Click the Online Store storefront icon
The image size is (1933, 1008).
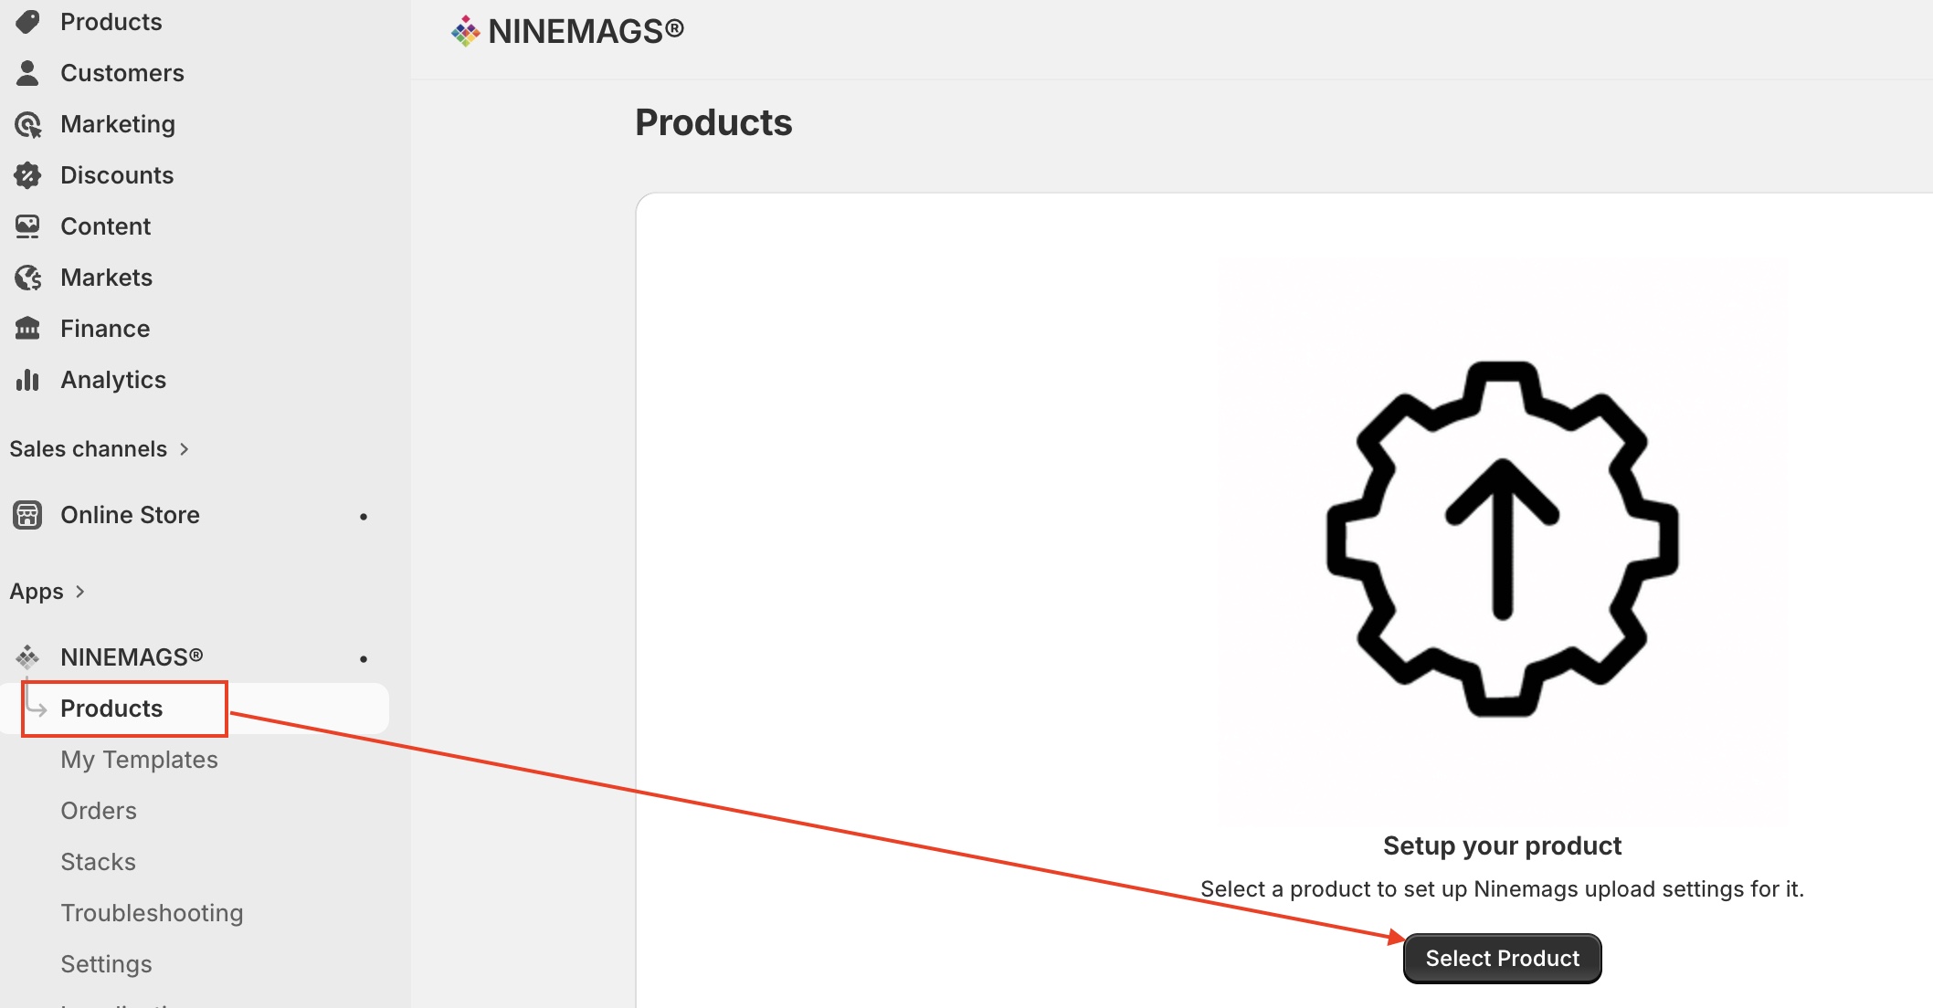pos(27,515)
